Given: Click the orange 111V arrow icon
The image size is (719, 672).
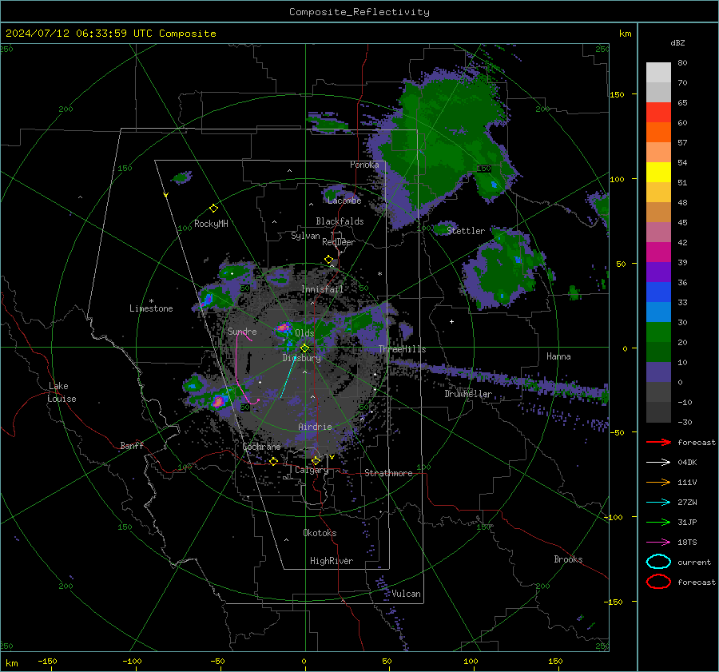Looking at the screenshot, I should (x=658, y=482).
